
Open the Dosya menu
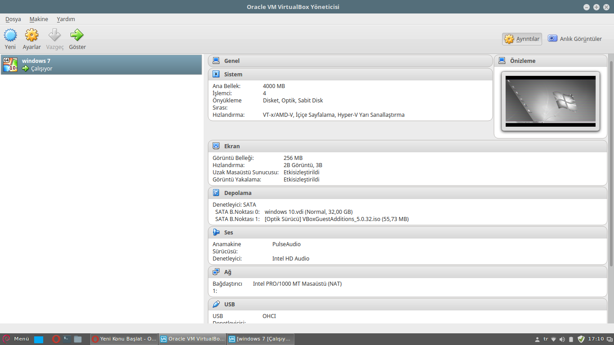pyautogui.click(x=13, y=19)
